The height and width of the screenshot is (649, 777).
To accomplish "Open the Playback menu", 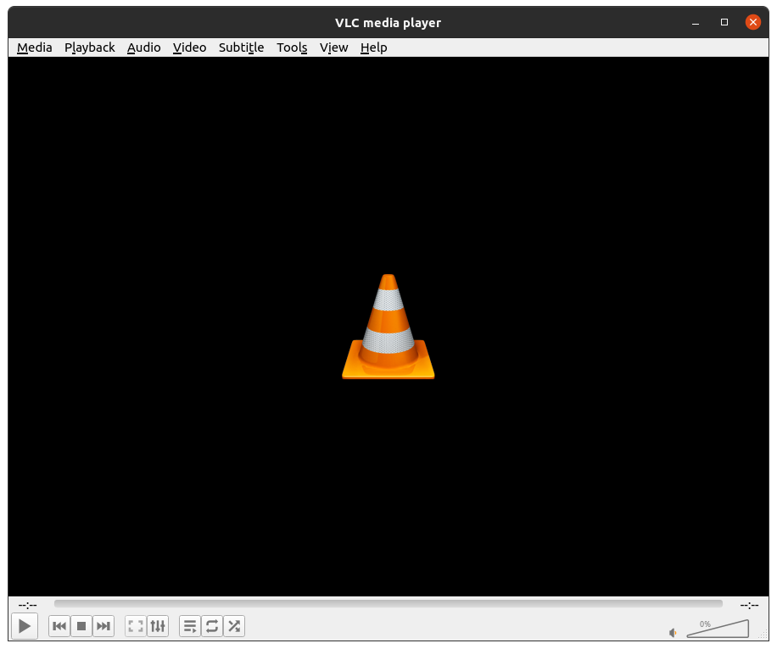I will tap(90, 48).
